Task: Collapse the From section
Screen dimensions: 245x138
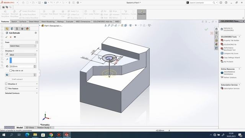Action: (x=37, y=42)
